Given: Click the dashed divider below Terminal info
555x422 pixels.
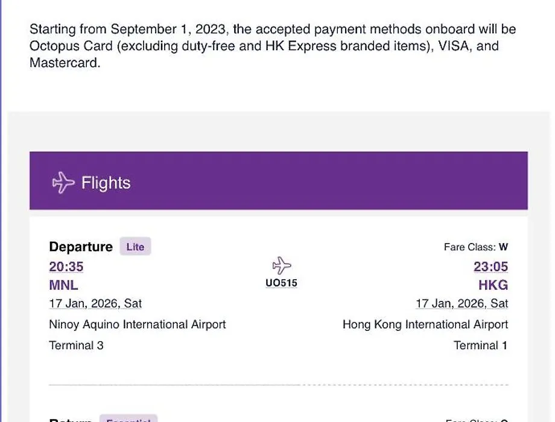Looking at the screenshot, I should (x=278, y=384).
